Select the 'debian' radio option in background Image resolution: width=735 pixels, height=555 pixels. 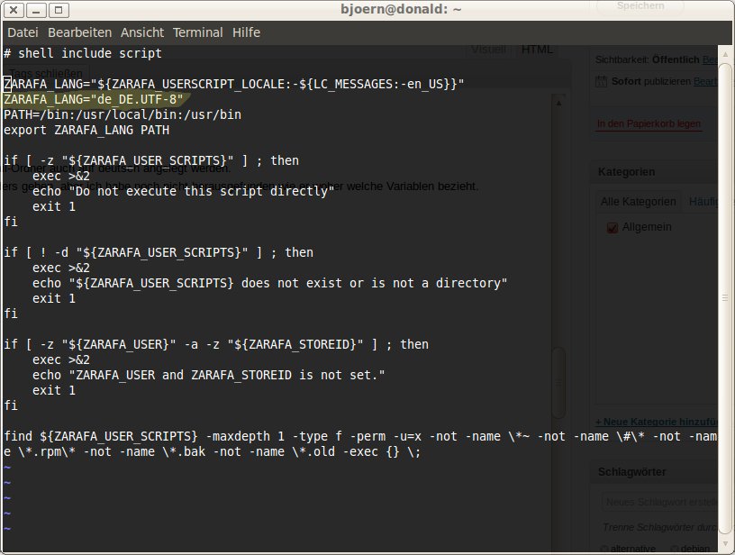pyautogui.click(x=675, y=549)
